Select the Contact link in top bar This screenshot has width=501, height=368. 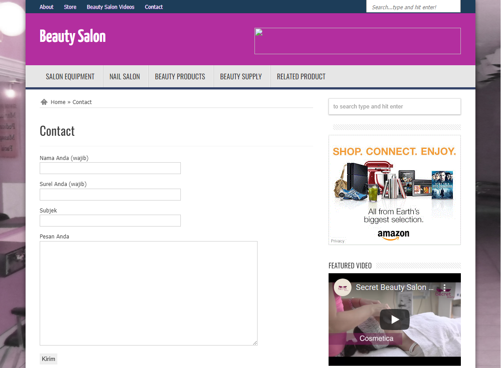[153, 7]
